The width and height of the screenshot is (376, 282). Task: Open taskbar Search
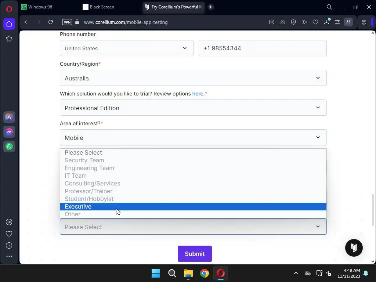tap(172, 273)
